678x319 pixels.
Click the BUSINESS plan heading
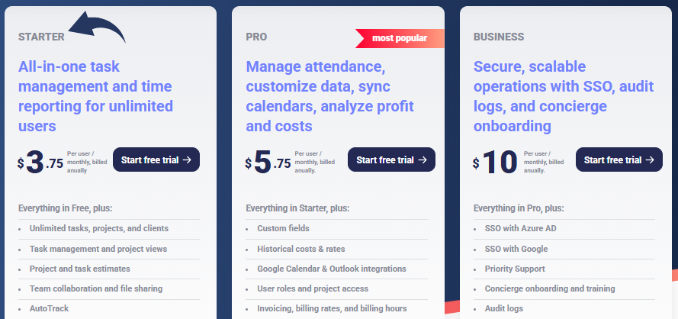[x=499, y=36]
